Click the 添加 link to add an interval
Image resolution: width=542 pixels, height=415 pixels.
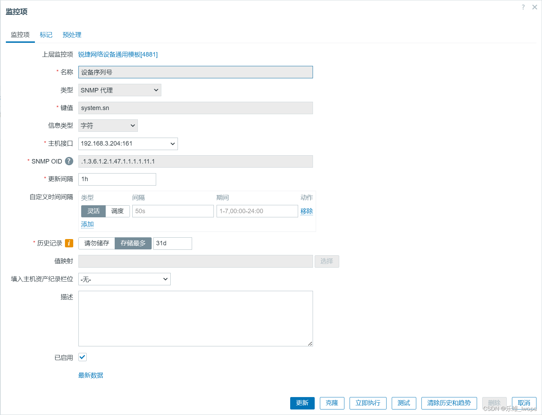(87, 224)
